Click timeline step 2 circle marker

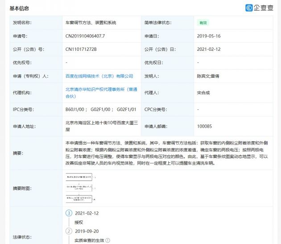point(69,231)
